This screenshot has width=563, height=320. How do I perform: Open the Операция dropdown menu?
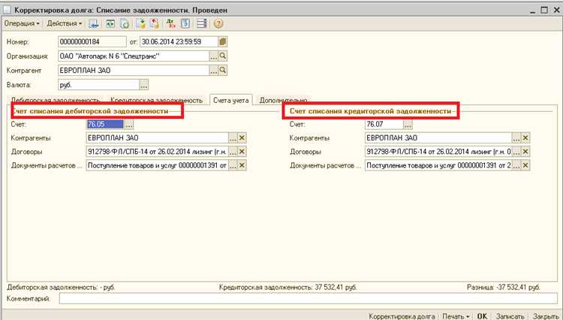coord(22,23)
